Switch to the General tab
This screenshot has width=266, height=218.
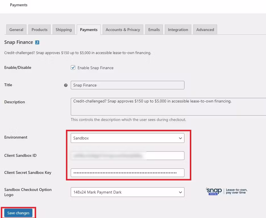click(16, 30)
